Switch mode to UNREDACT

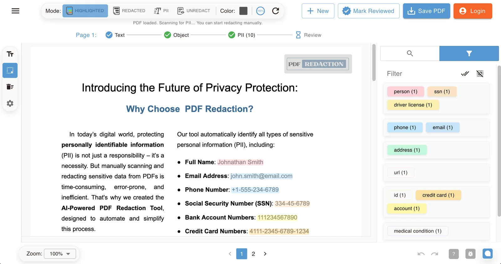(x=194, y=11)
